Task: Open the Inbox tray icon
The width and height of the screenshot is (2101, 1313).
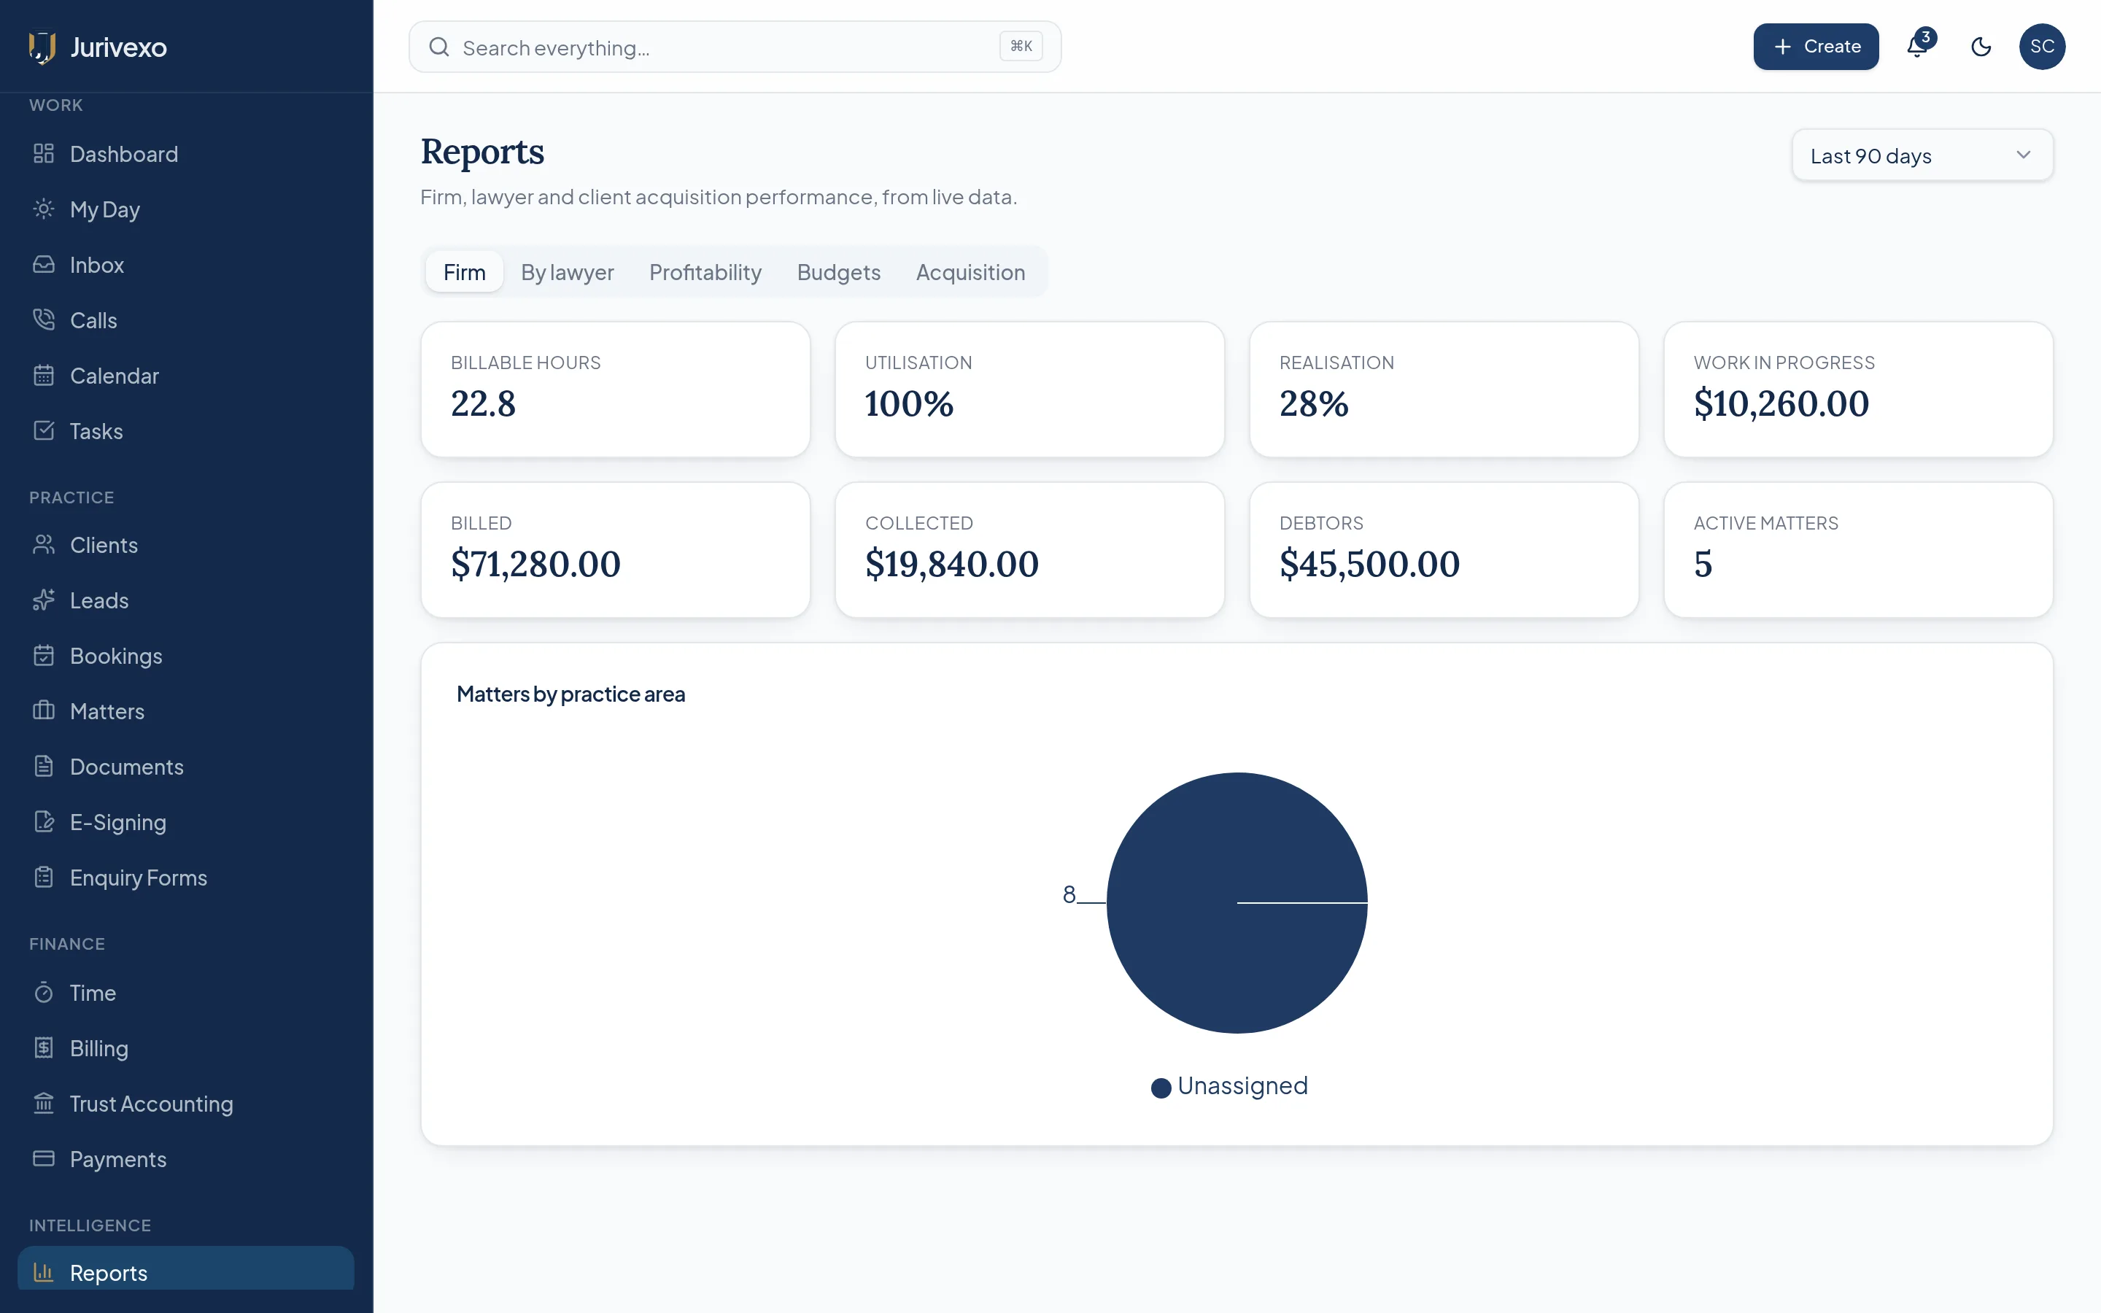Action: pyautogui.click(x=44, y=265)
